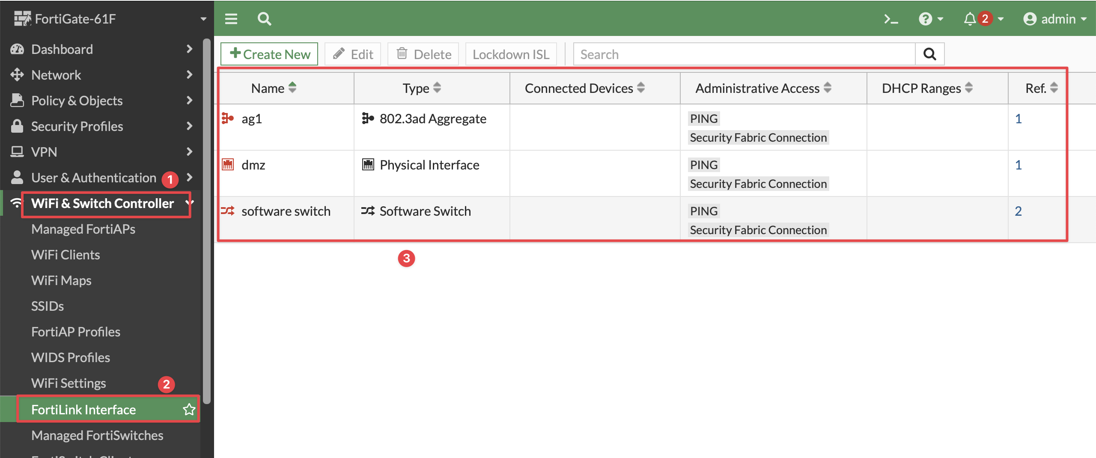Click the Physical Interface type icon
The width and height of the screenshot is (1096, 458).
pos(368,164)
